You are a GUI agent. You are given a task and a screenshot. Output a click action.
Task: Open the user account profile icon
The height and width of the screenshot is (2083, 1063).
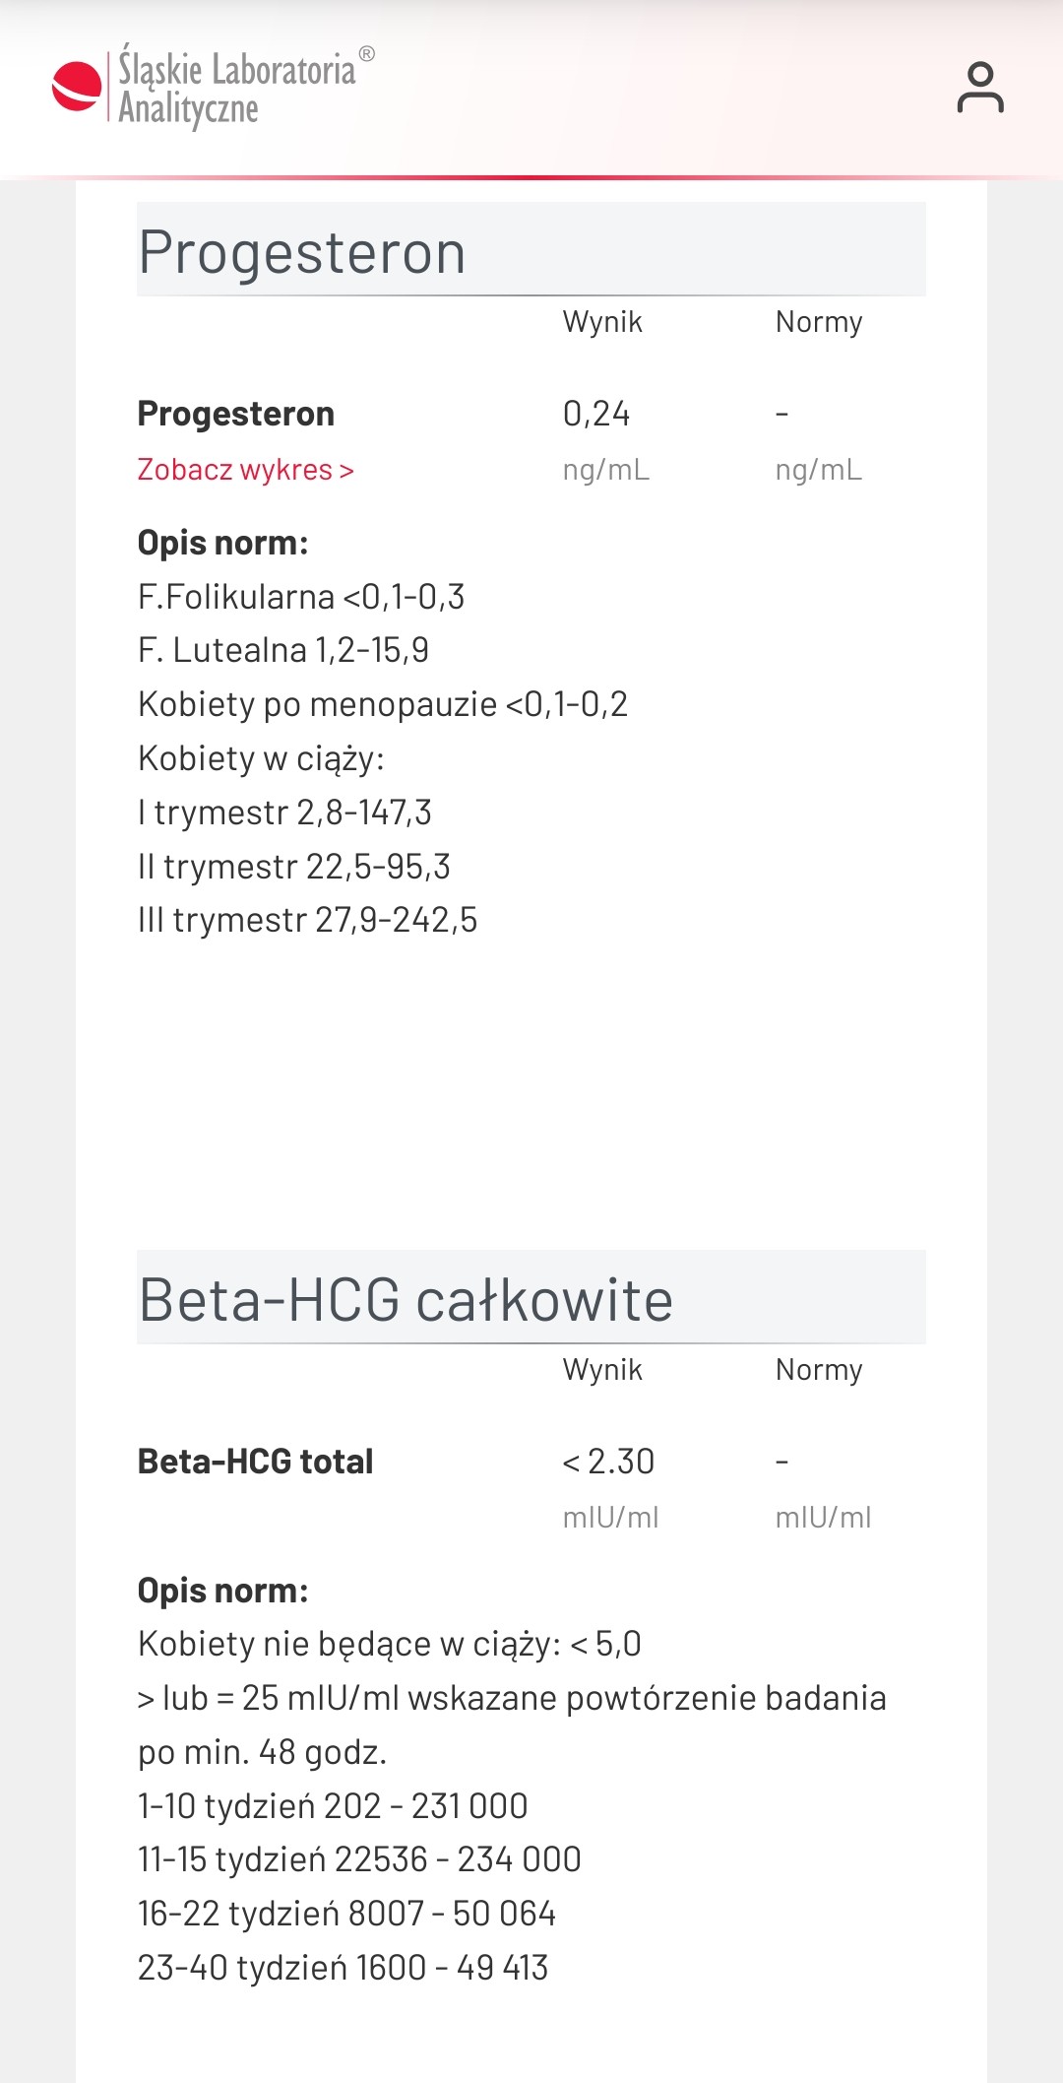(979, 88)
